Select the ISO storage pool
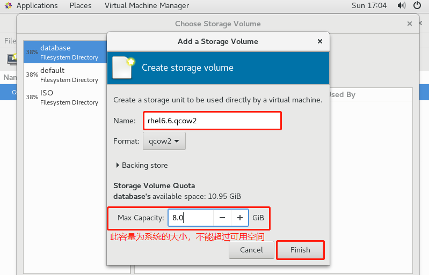The height and width of the screenshot is (275, 429). [x=69, y=97]
